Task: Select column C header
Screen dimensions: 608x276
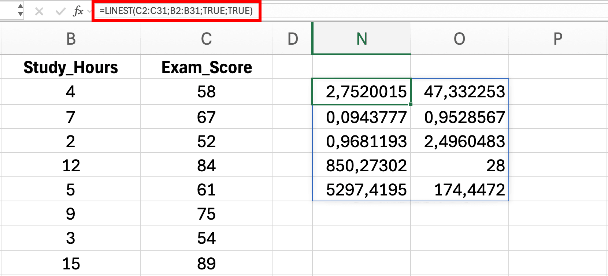Action: click(x=206, y=38)
